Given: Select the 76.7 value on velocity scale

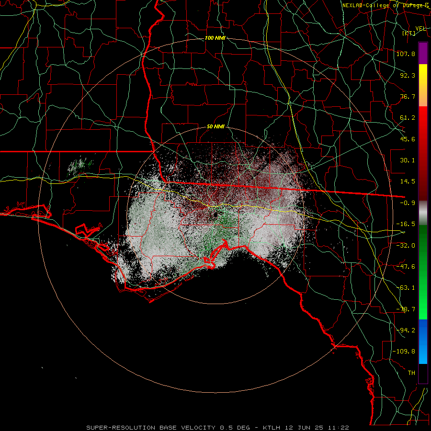Looking at the screenshot, I should pos(408,96).
